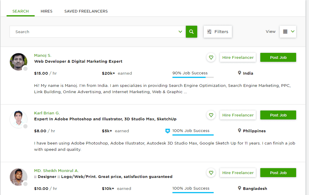This screenshot has height=195, width=309.
Task: Switch to the SEARCH tab
Action: (21, 11)
